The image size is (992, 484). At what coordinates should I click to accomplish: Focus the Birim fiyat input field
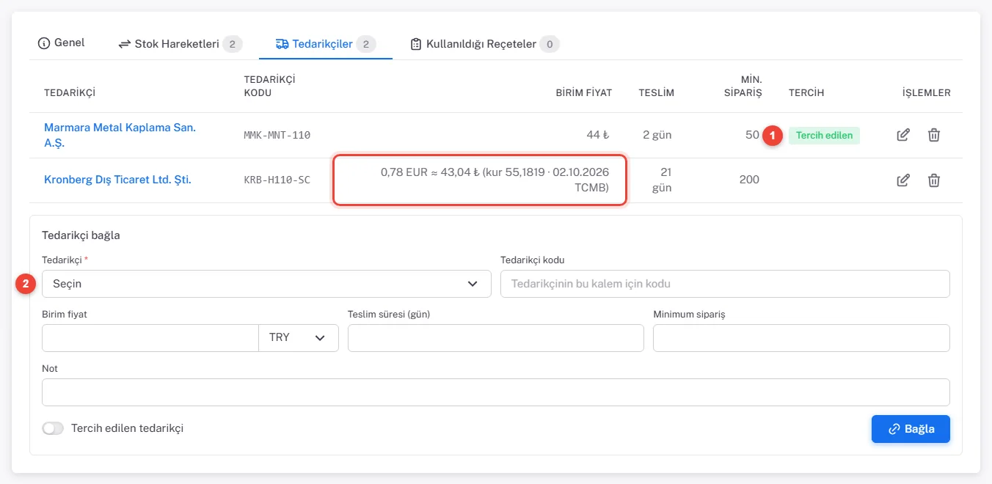(150, 338)
